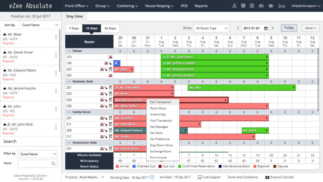The height and width of the screenshot is (182, 323).
Task: Click the user profile icon in top bar
Action: [x=235, y=6]
